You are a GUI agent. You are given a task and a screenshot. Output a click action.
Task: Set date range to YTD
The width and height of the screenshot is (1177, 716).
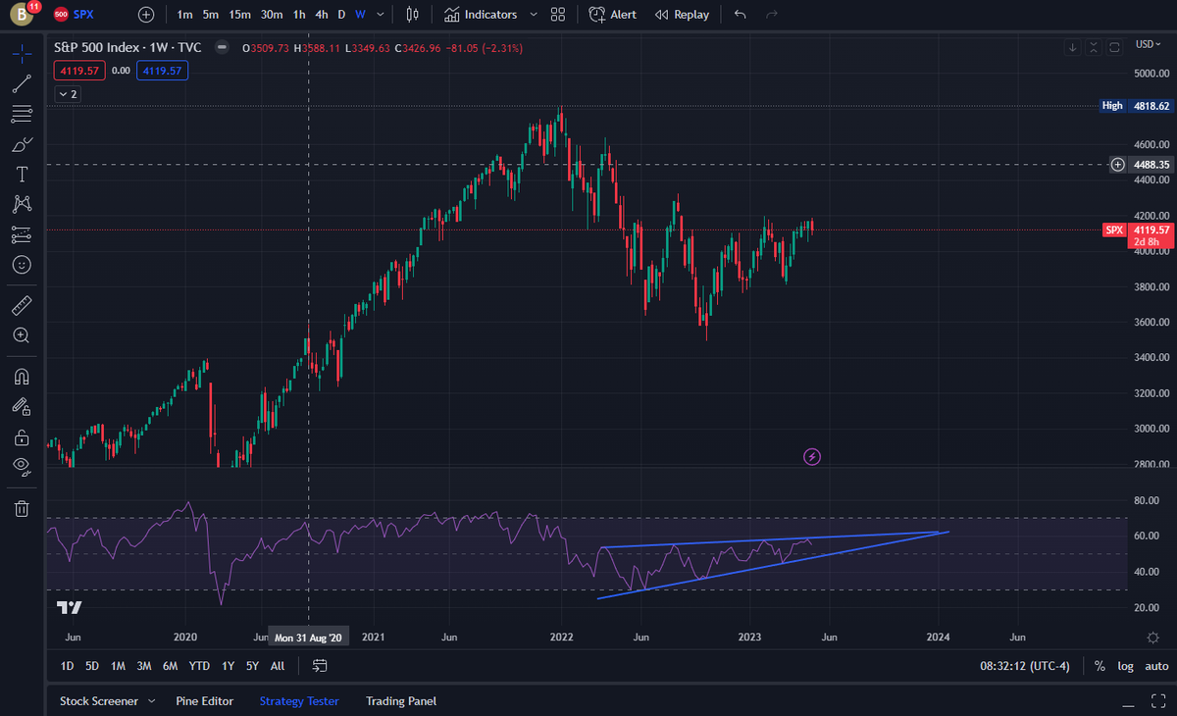pos(199,666)
